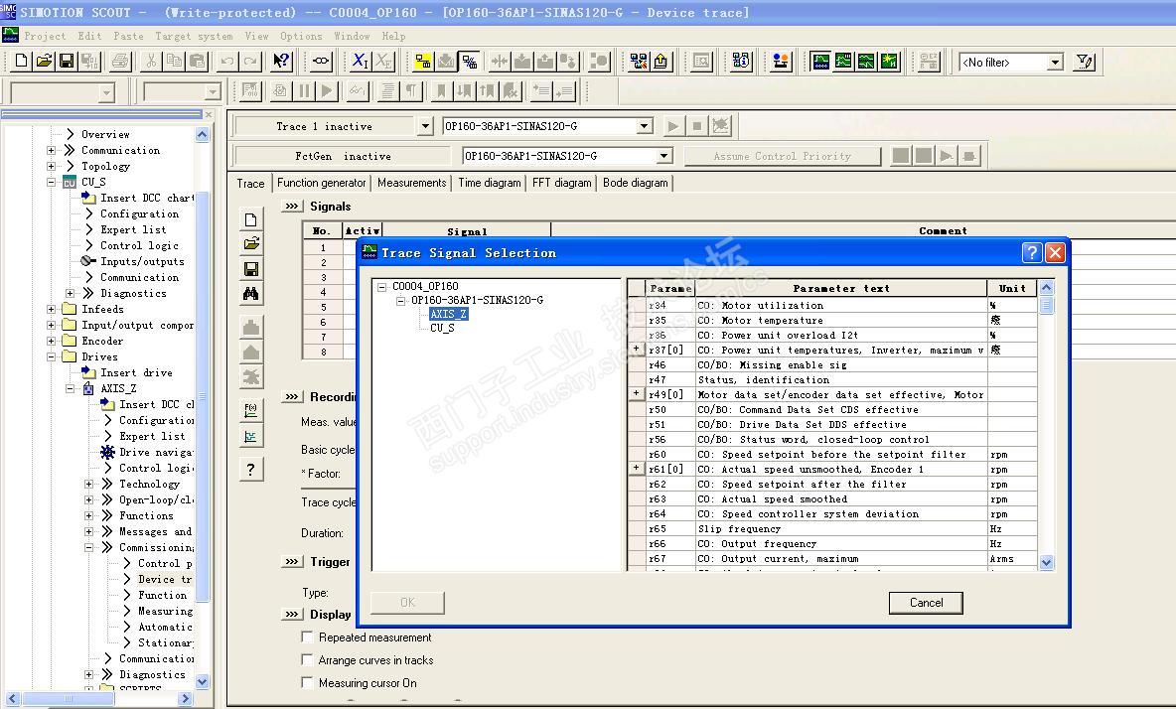This screenshot has width=1176, height=709.
Task: Expand the Technology node under AXIS_Z
Action: point(88,485)
